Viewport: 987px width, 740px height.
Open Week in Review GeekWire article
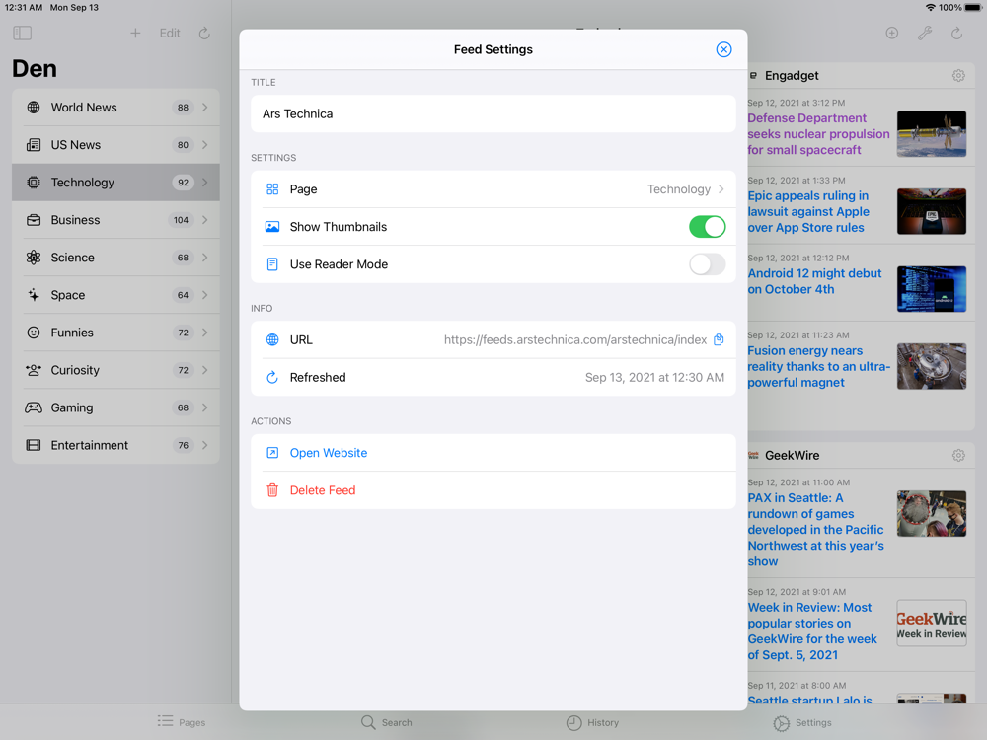point(812,631)
